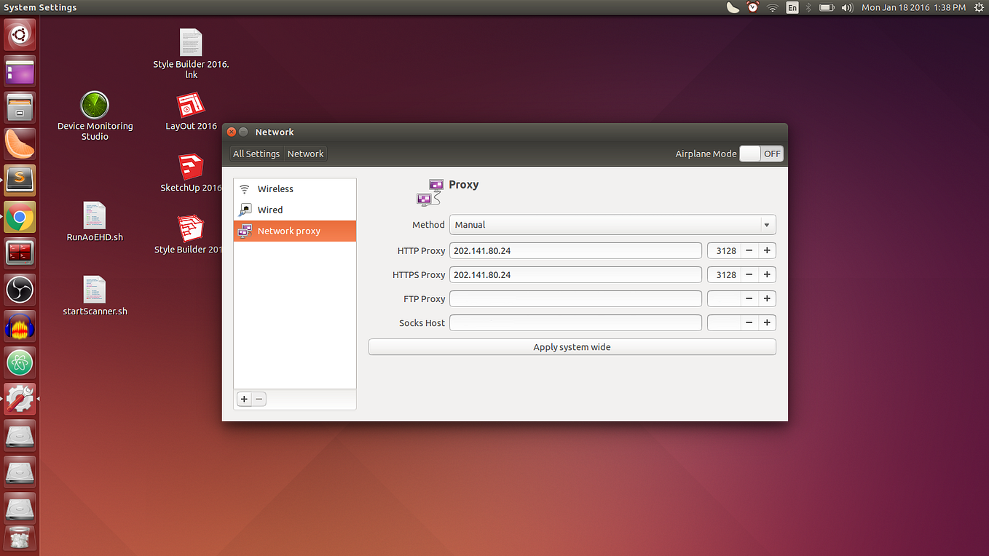Launch SketchUp from the launcher
This screenshot has height=556, width=989.
tap(19, 180)
